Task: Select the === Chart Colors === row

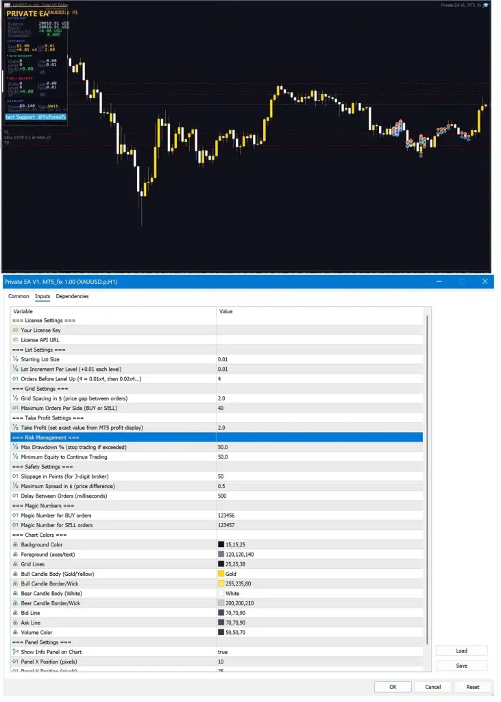Action: point(217,535)
